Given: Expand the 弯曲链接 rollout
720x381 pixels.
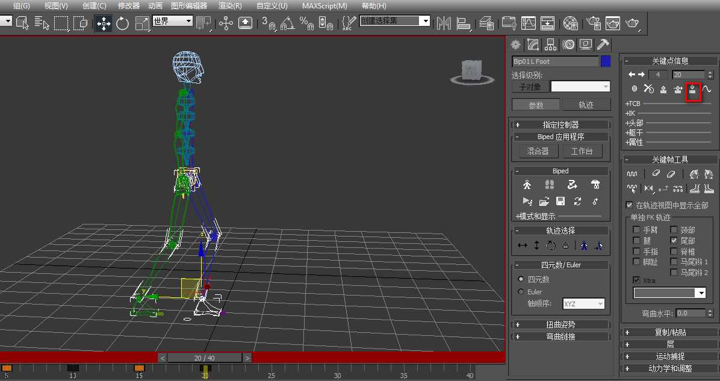Looking at the screenshot, I should pos(560,336).
